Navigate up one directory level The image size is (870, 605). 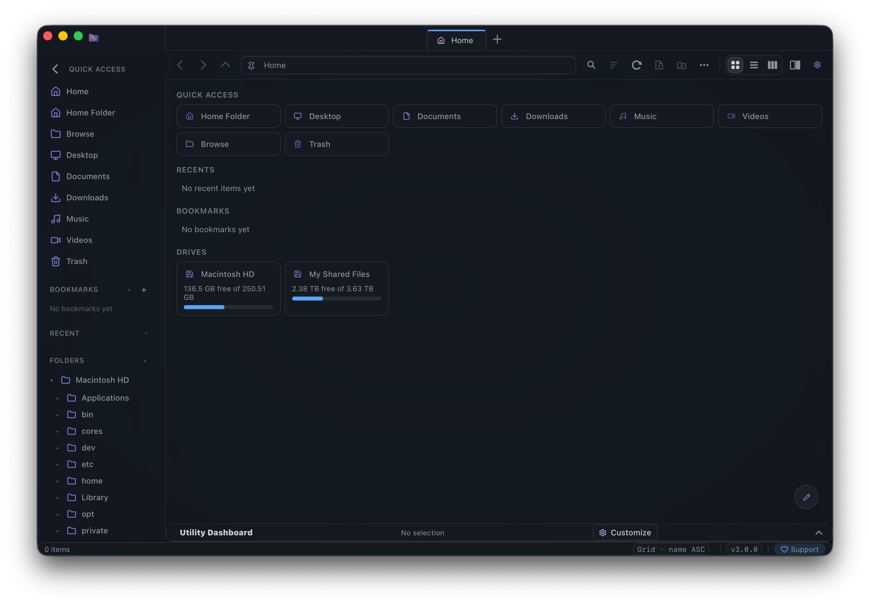coord(225,65)
